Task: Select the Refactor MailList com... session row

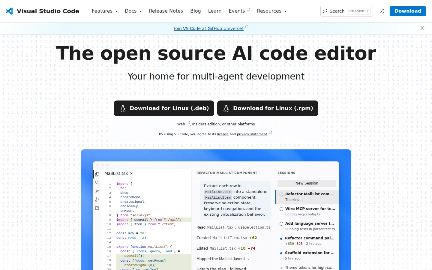Action: point(307,197)
